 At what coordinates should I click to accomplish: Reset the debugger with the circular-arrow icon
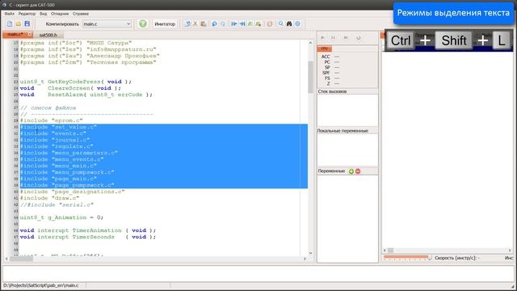pos(359,38)
